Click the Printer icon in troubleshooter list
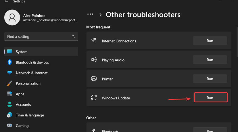Screen dimensions: 238x132 coord(94,79)
